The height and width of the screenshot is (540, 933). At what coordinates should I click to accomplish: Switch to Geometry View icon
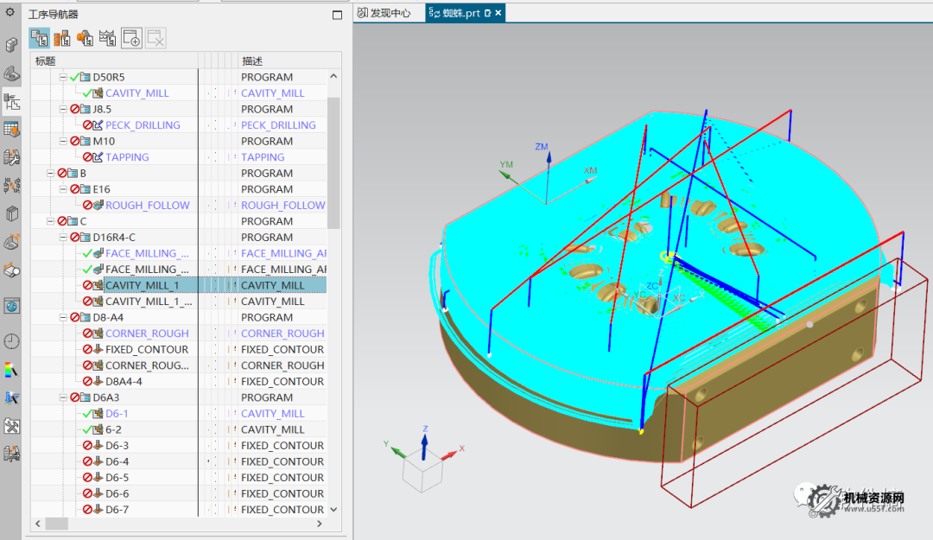pyautogui.click(x=85, y=38)
